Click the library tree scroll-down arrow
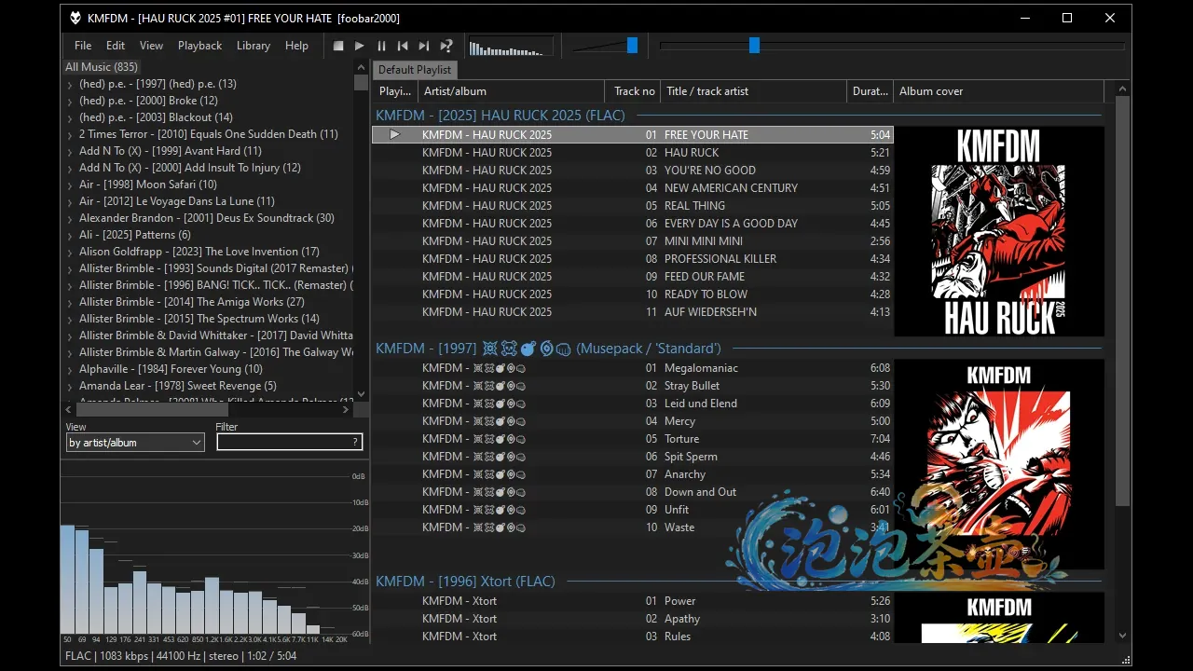Image resolution: width=1193 pixels, height=671 pixels. pyautogui.click(x=362, y=394)
